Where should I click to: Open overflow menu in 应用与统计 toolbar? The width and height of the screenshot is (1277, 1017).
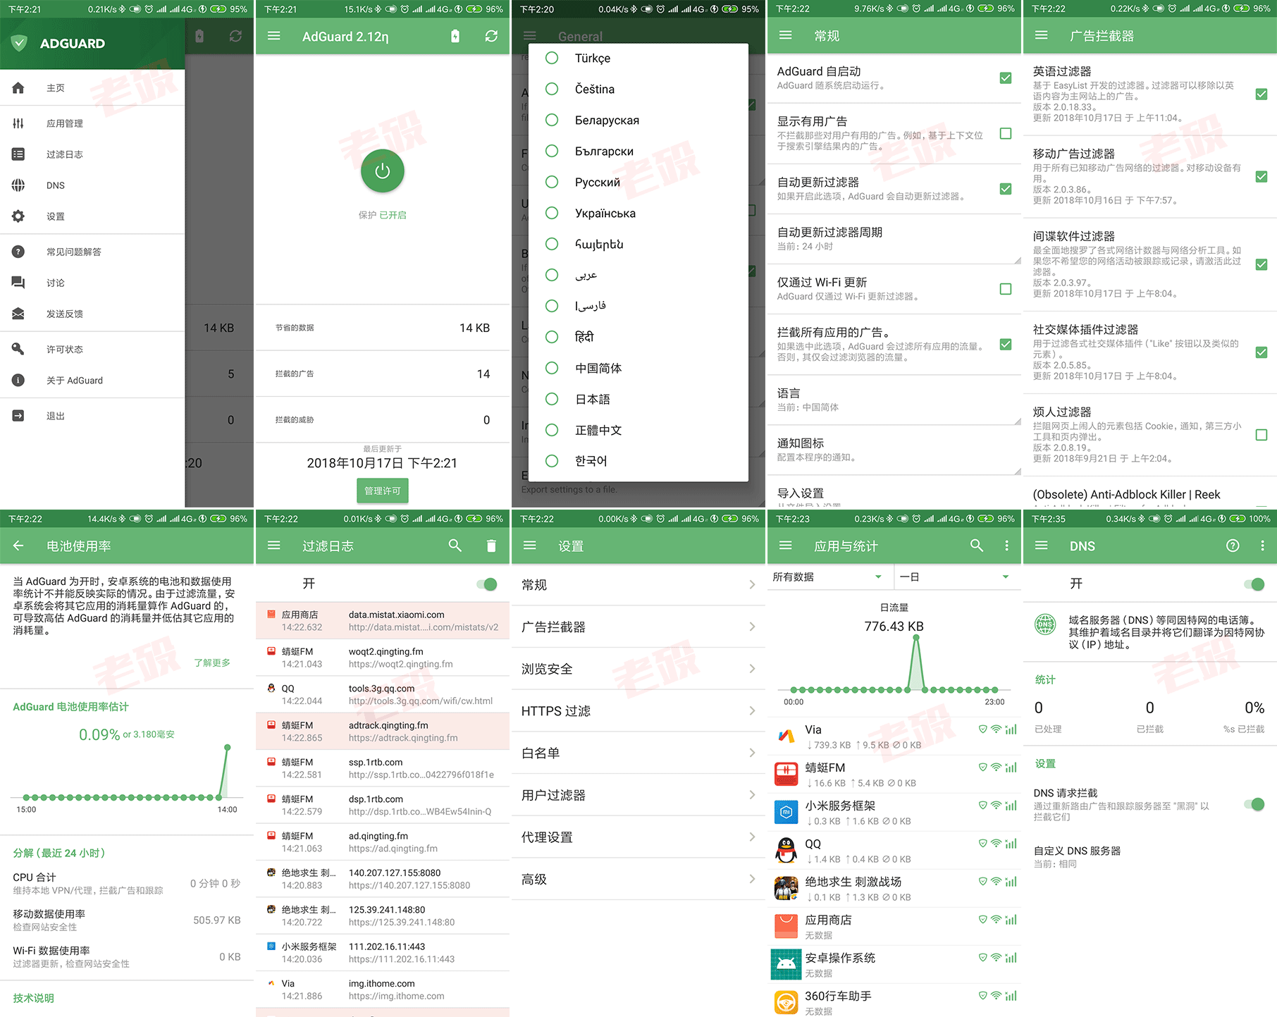click(x=1006, y=546)
